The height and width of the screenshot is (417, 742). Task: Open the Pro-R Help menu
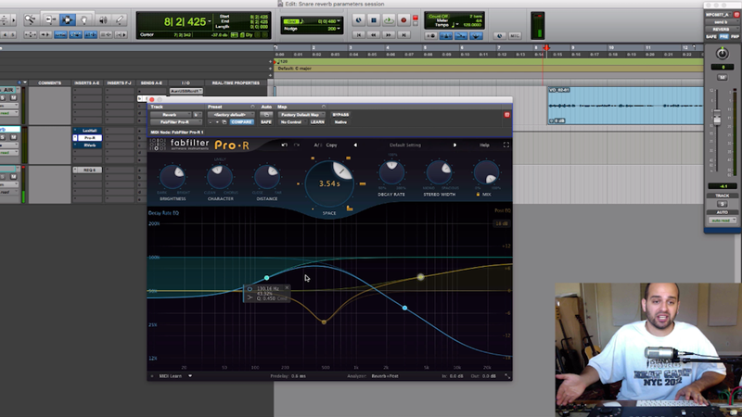pyautogui.click(x=484, y=145)
